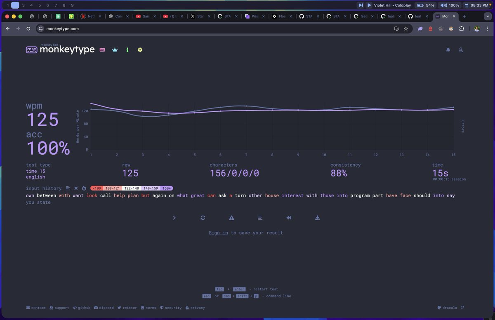495x320 pixels.
Task: Click the 122-148 speed legend swatch
Action: 132,188
